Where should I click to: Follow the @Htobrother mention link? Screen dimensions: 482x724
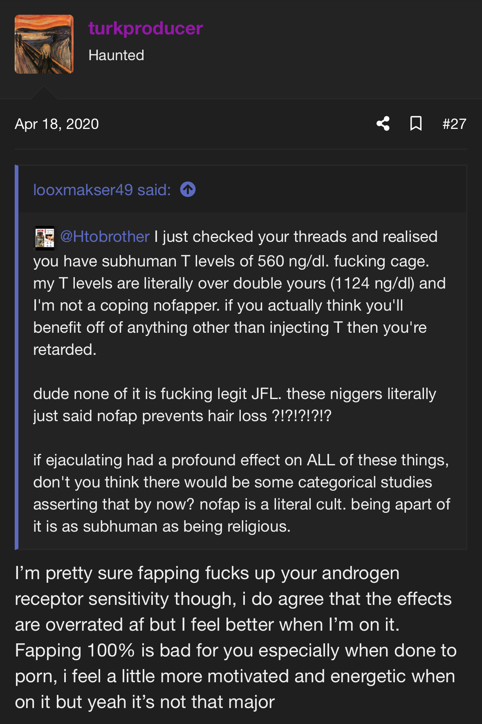click(x=105, y=237)
